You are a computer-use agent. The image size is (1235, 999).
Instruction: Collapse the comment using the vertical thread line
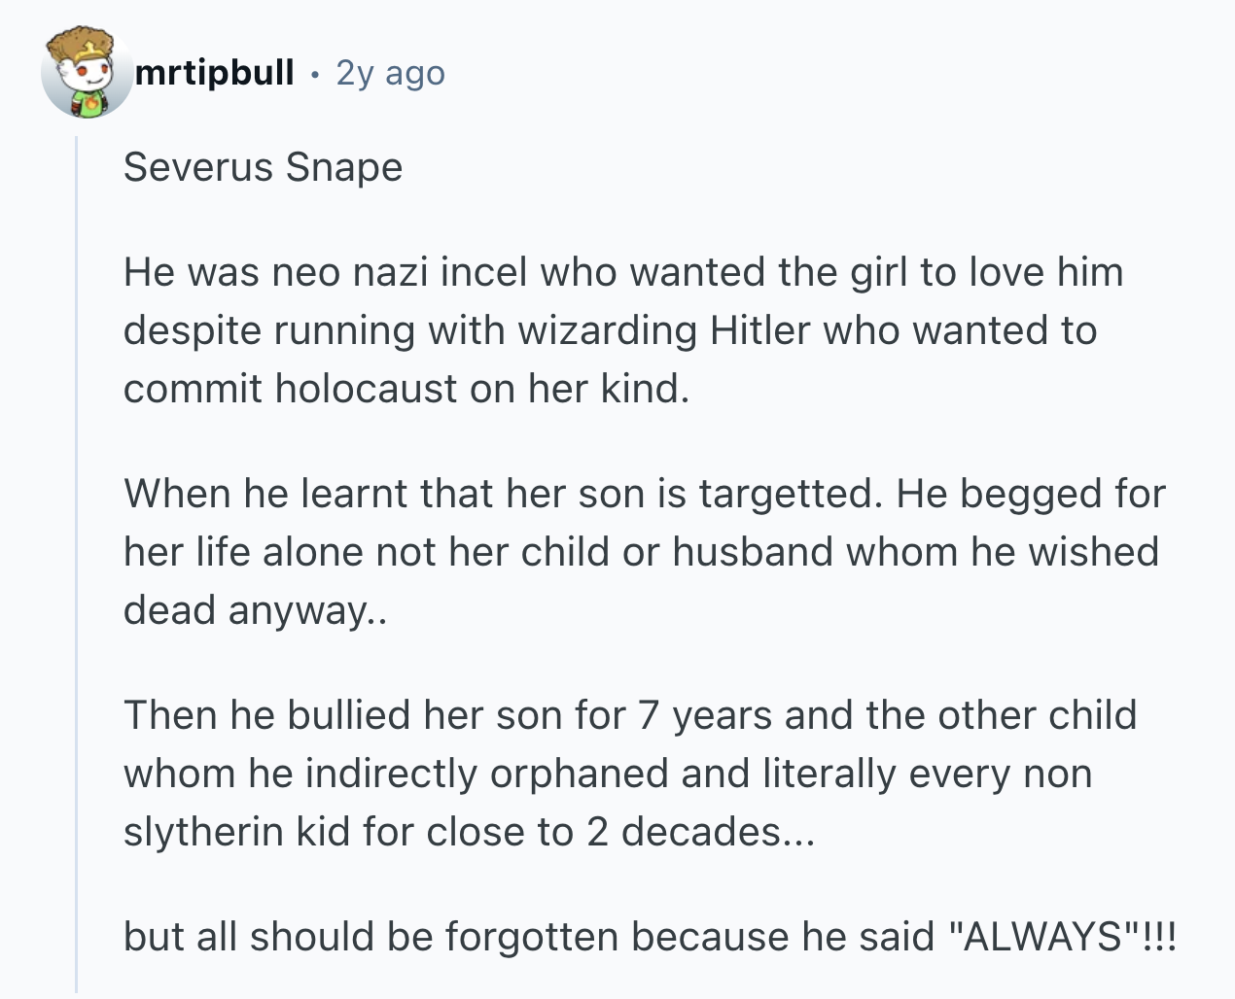click(x=77, y=564)
